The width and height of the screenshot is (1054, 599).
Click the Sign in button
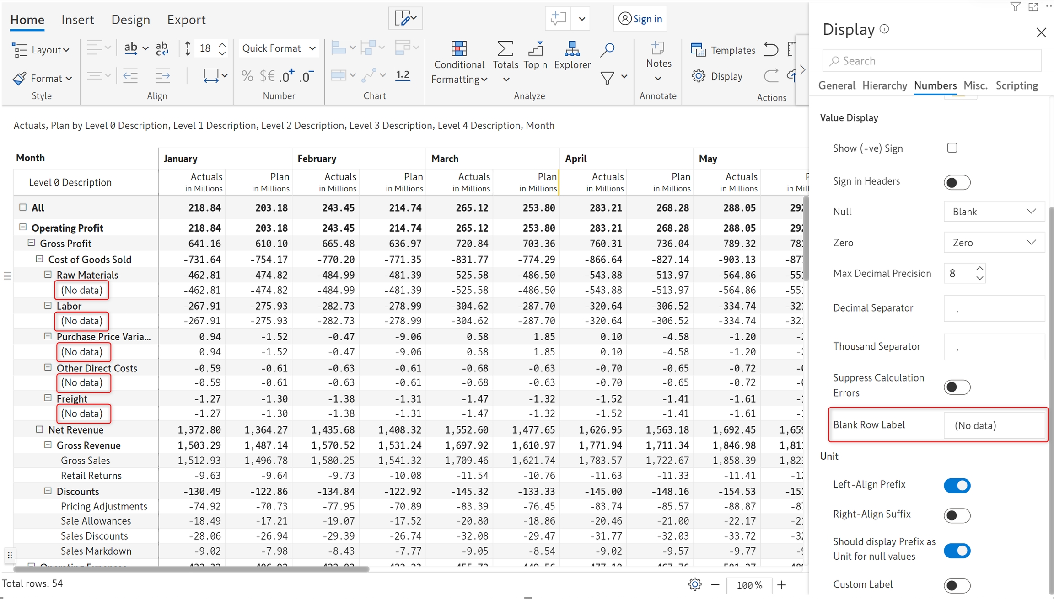(x=640, y=19)
